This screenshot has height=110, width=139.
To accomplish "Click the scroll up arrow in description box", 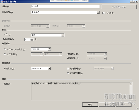I will (x=131, y=84).
